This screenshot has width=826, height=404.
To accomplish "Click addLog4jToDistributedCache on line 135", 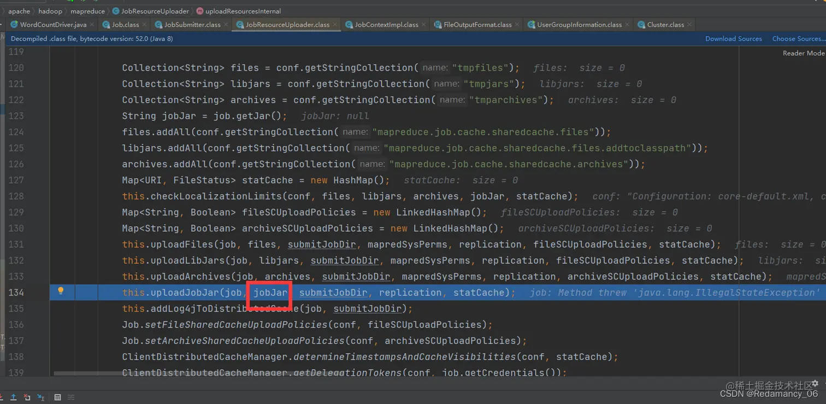I will [x=225, y=309].
